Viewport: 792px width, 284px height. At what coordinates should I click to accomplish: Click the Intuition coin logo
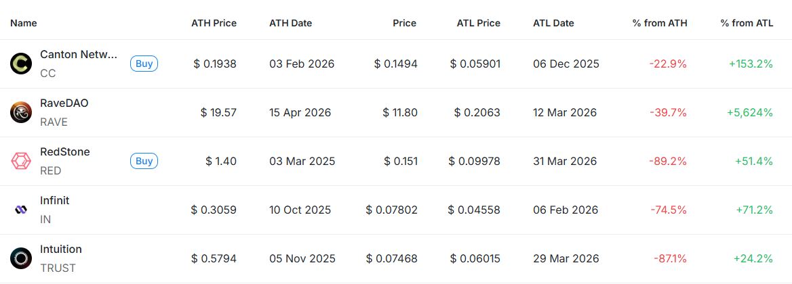click(21, 259)
